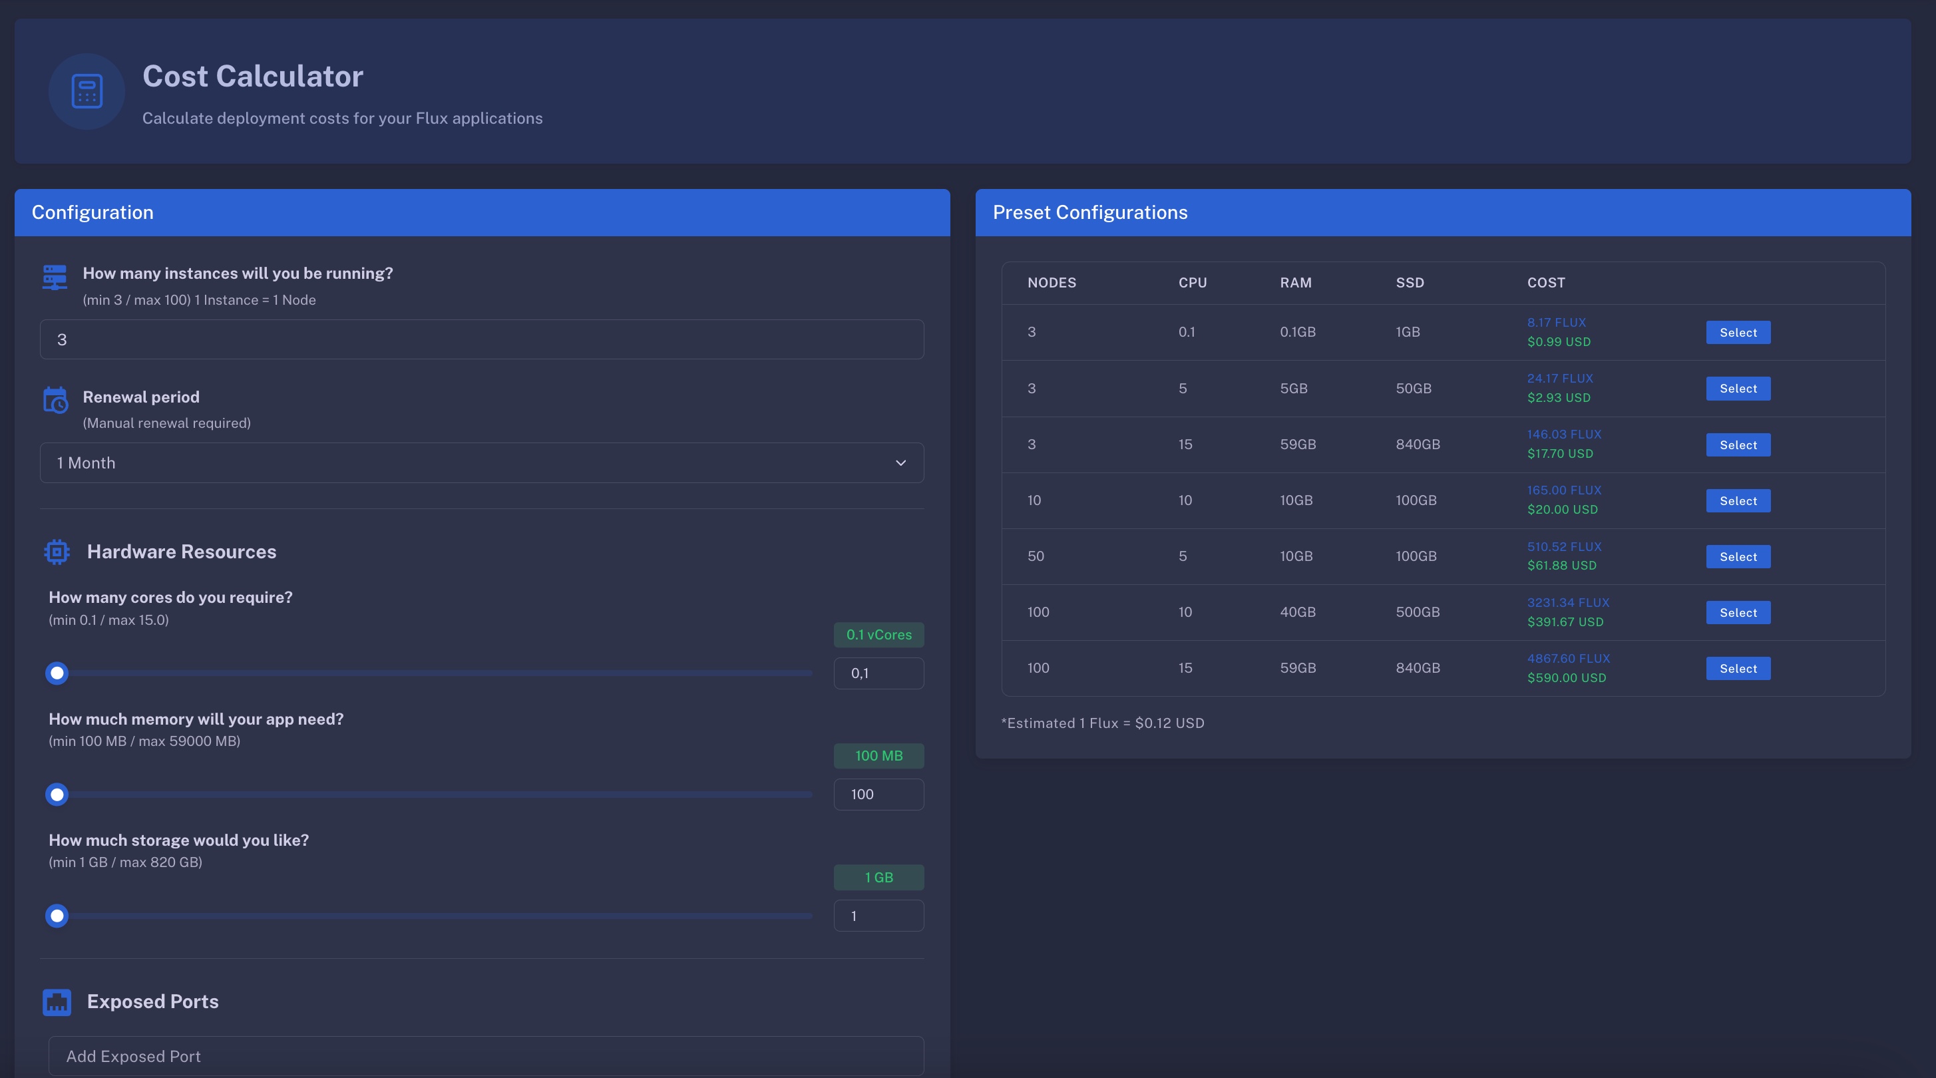Click the memory MB value input

pyautogui.click(x=878, y=794)
